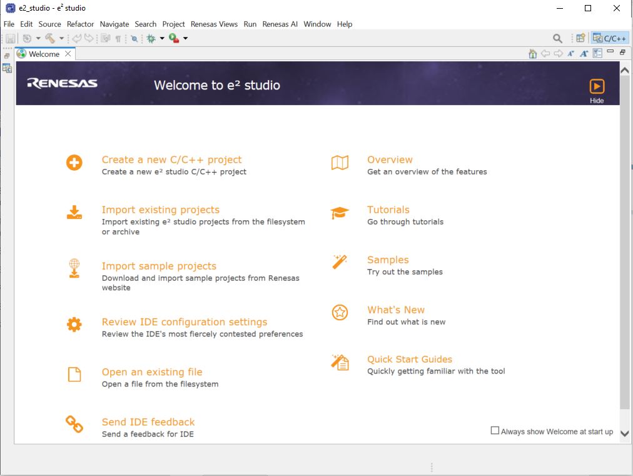
Task: Click the Open Perspective icon
Action: click(580, 38)
